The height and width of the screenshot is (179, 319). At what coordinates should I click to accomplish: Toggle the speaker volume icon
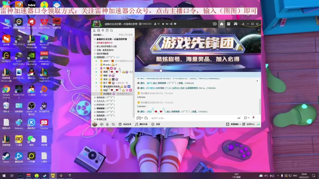click(x=102, y=124)
